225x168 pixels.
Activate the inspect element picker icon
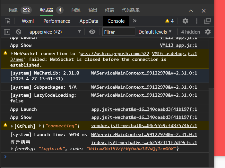[x=8, y=21]
